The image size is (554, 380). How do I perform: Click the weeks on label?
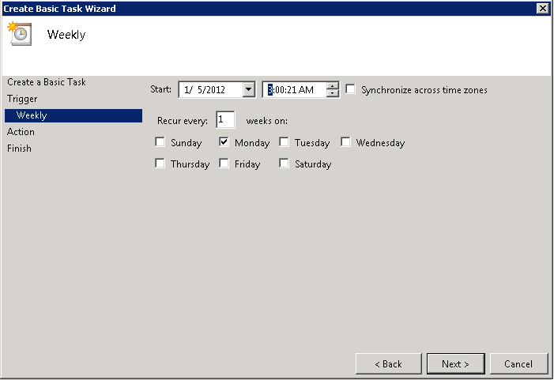267,121
